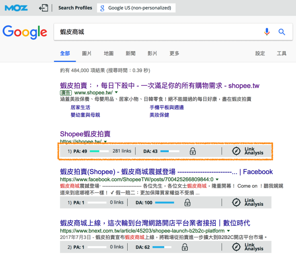The width and height of the screenshot is (296, 259).
Task: Click the MozBar export arrow icon
Action: 43,8
